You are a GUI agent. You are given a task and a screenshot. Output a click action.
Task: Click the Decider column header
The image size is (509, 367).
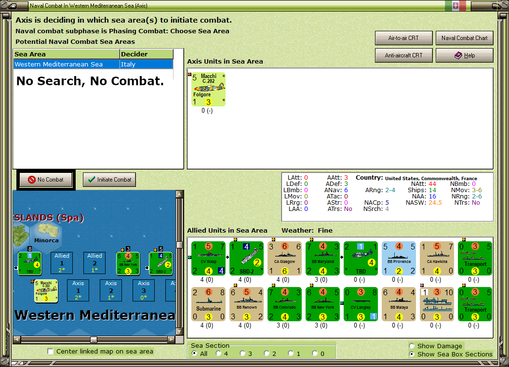[x=147, y=54]
